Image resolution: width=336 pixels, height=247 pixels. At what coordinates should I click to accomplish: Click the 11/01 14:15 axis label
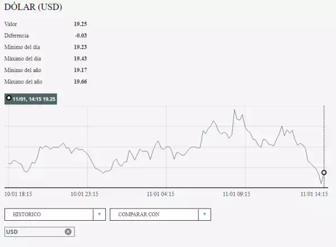point(314,194)
